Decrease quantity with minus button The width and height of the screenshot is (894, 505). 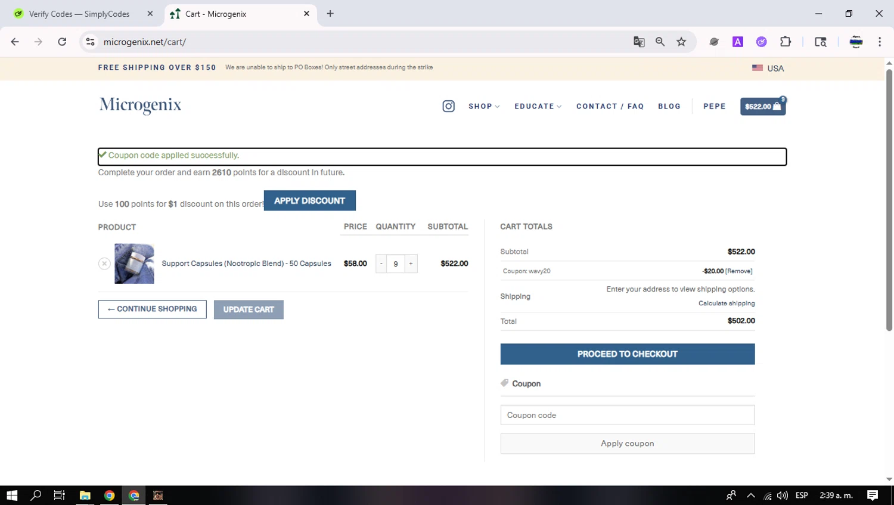[381, 264]
